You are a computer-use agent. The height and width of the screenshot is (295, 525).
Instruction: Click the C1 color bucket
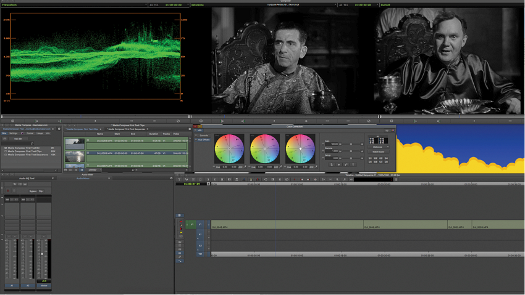pos(370,158)
